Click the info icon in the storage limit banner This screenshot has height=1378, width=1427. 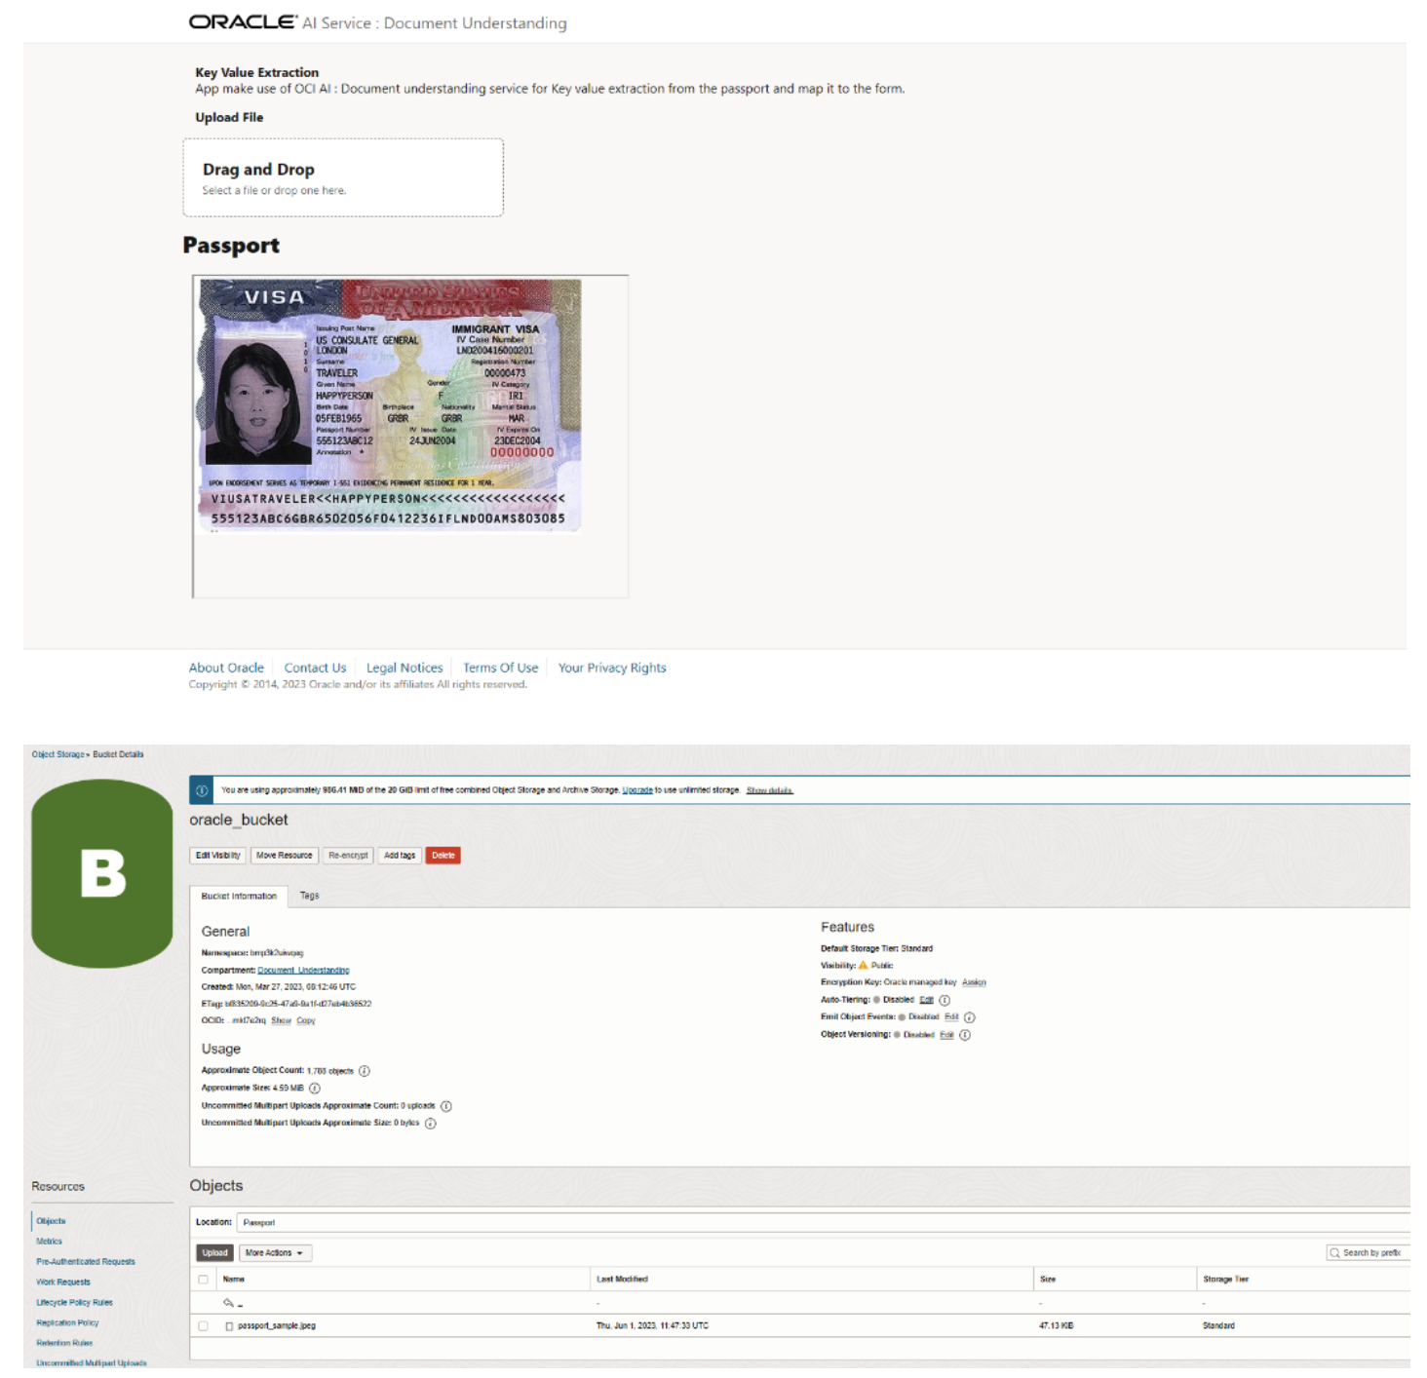pos(202,790)
